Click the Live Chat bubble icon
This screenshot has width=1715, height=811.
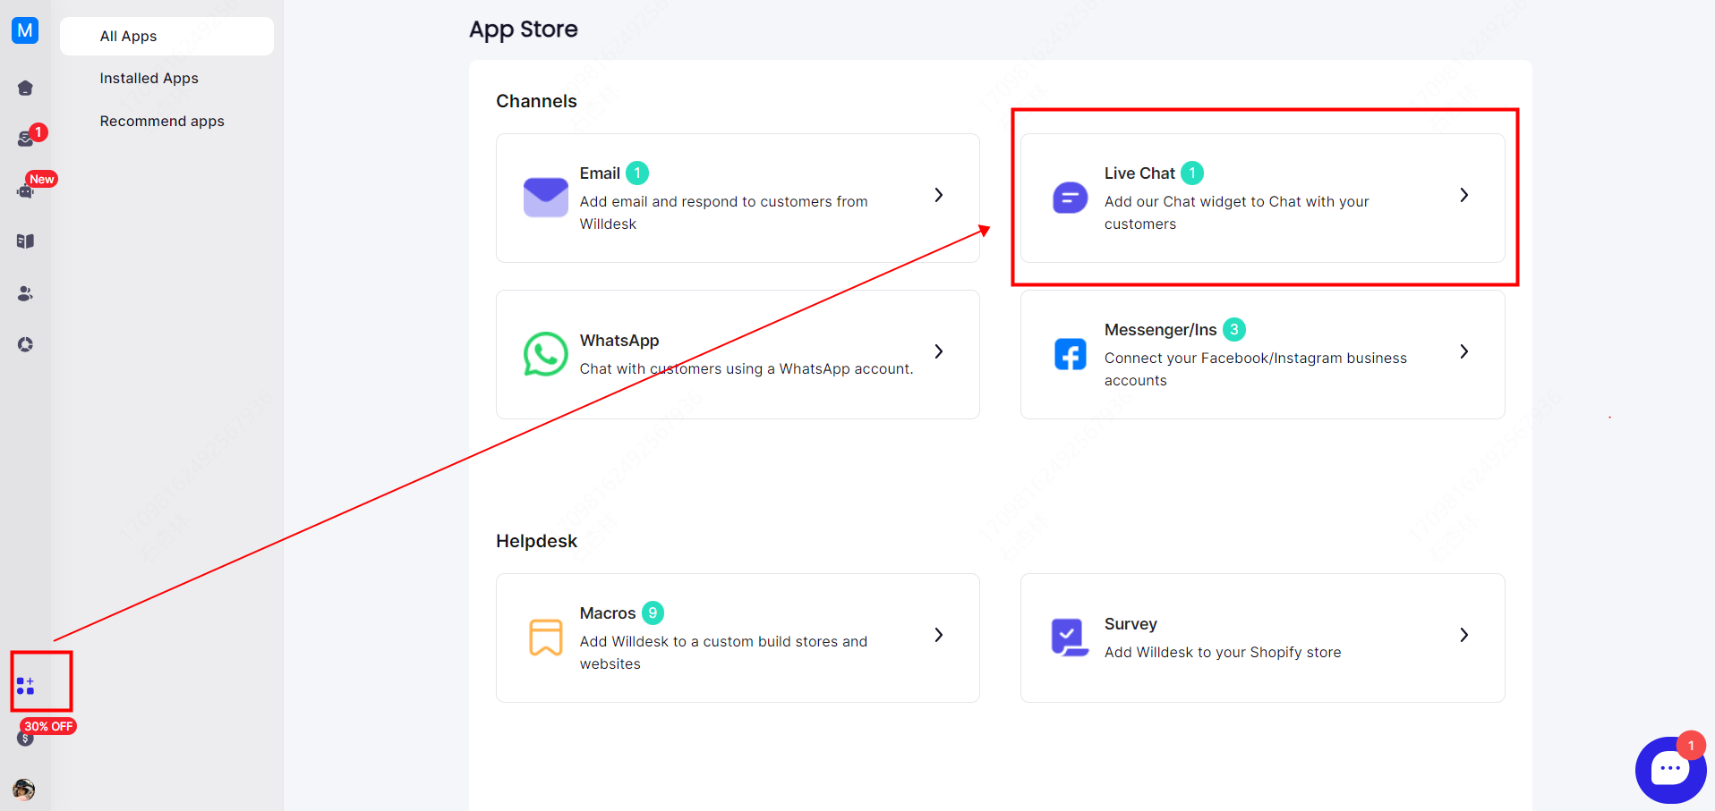1071,198
